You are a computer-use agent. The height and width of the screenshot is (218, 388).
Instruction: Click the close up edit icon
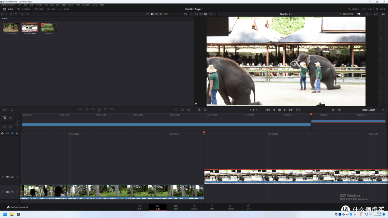tap(99, 110)
